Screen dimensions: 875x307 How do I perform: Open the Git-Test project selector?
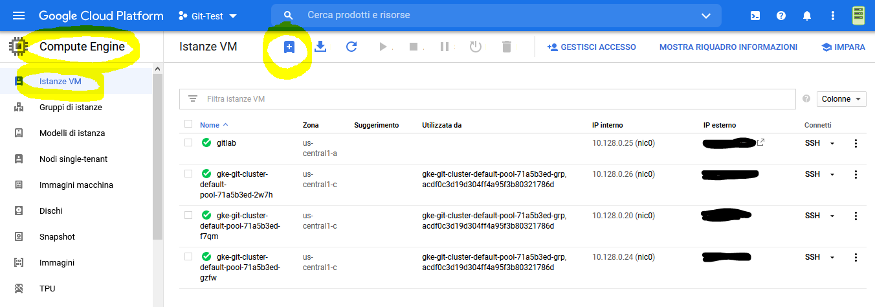tap(207, 16)
